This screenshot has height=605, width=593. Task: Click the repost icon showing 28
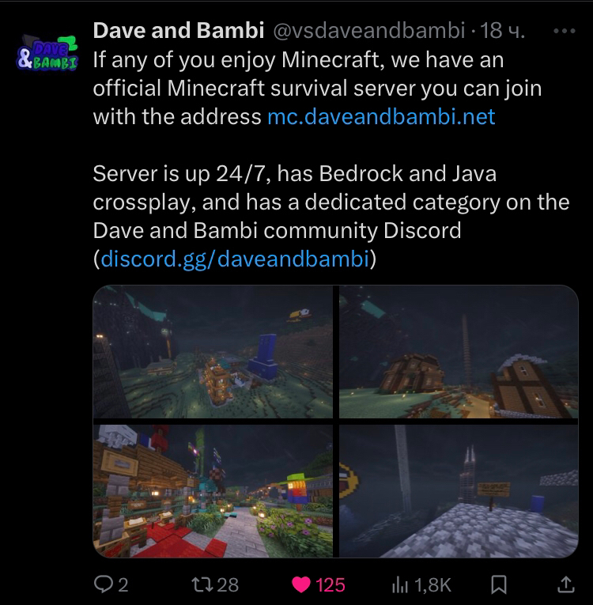pyautogui.click(x=202, y=584)
